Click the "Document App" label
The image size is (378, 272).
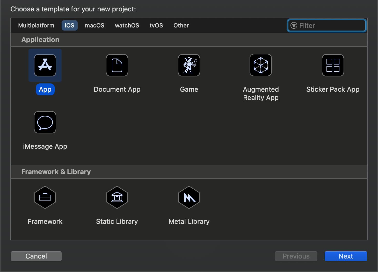117,89
